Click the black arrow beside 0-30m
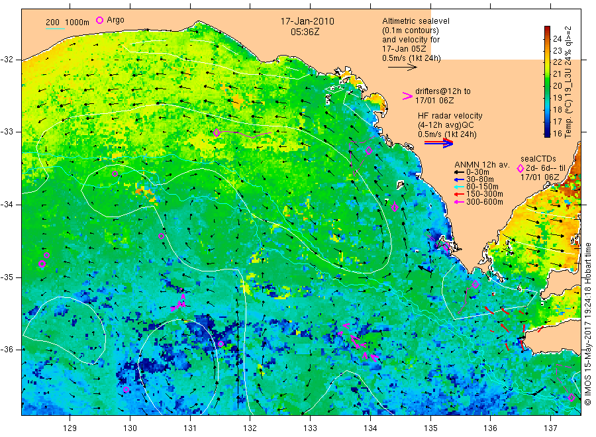Viewport: 596px width, 437px height. point(459,172)
